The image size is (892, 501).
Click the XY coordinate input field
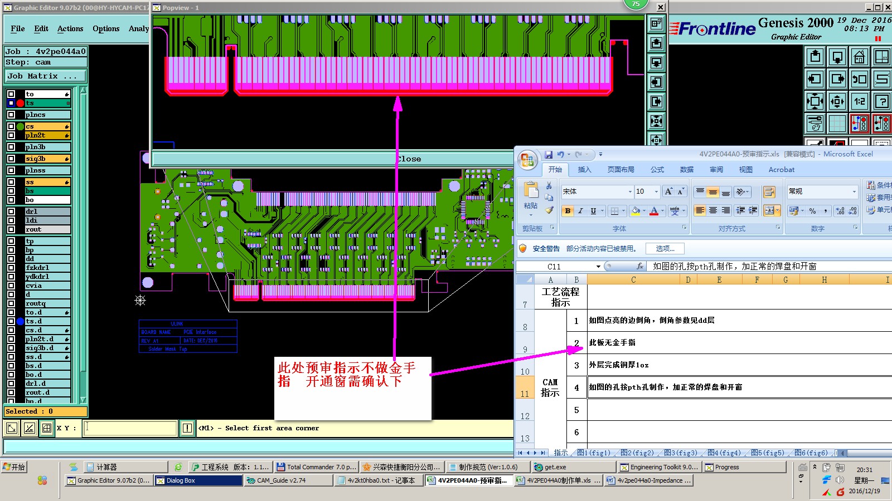[130, 428]
